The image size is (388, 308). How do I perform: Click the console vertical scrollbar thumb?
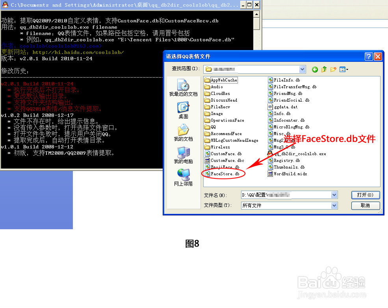coord(256,24)
